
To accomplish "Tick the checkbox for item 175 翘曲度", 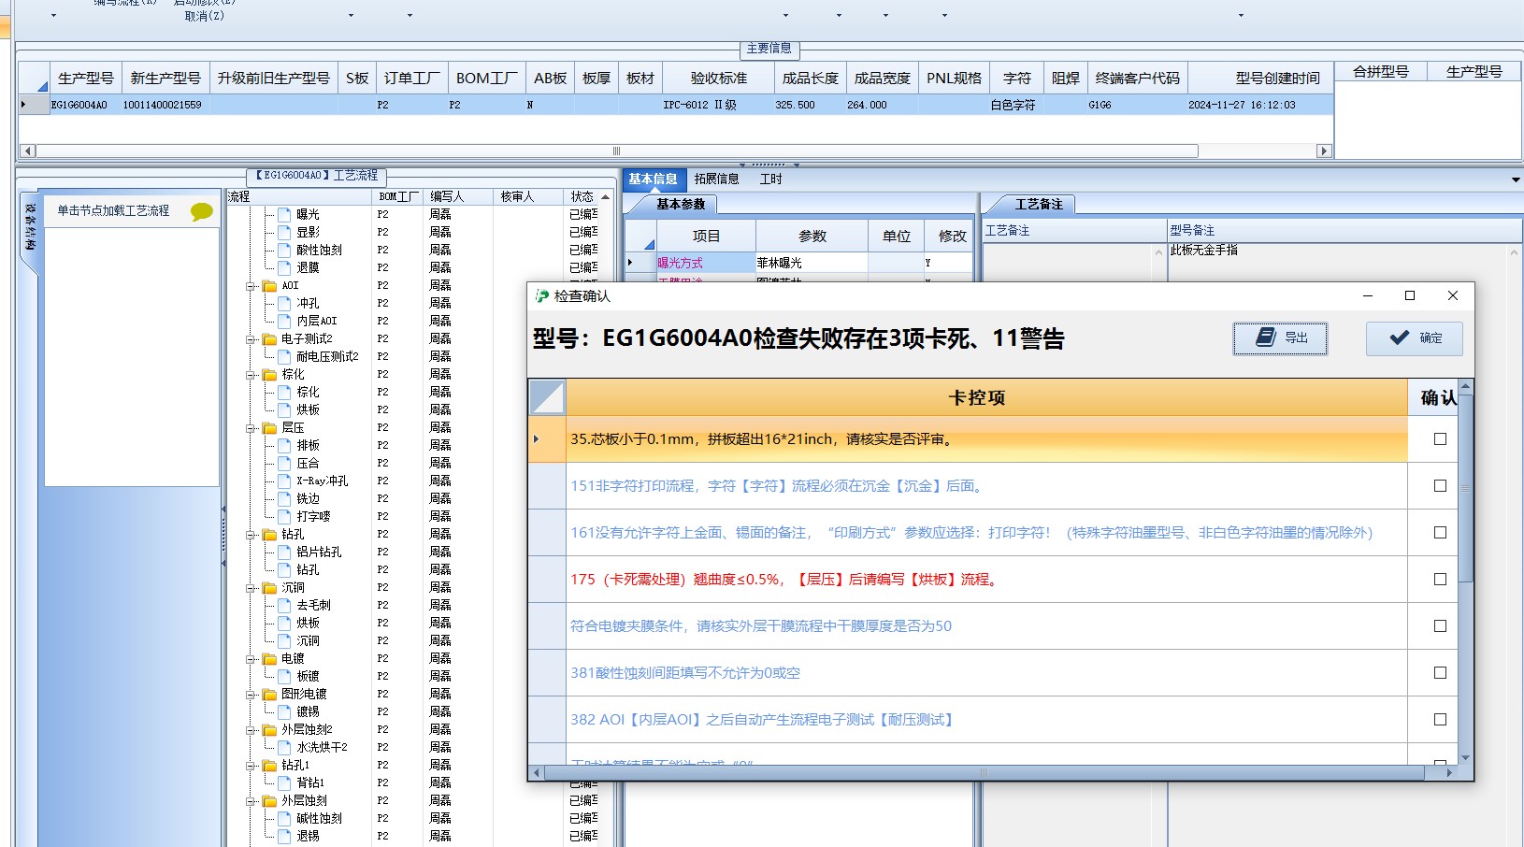I will [x=1440, y=580].
